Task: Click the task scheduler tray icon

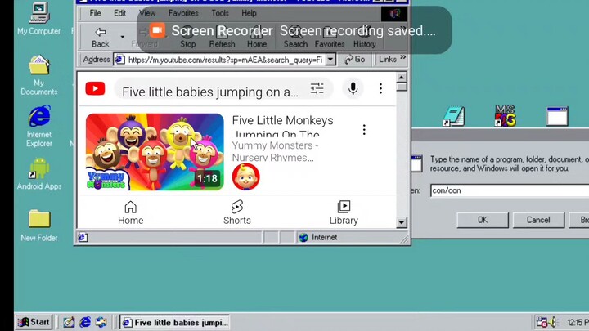Action: (542, 322)
